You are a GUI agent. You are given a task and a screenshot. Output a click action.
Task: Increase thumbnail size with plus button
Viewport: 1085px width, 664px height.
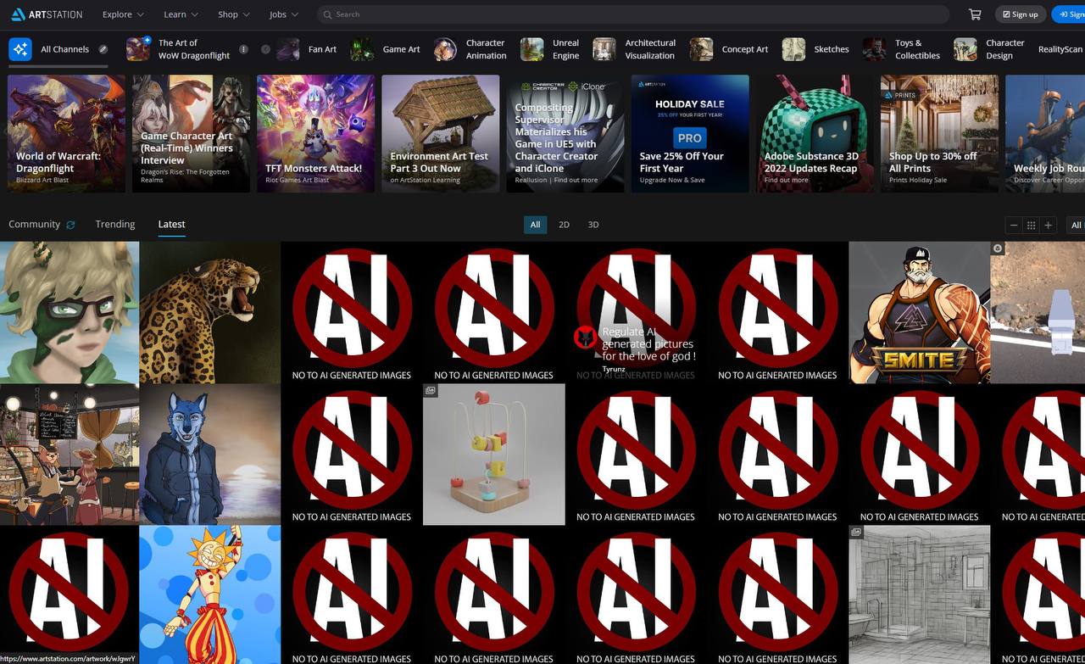point(1049,225)
